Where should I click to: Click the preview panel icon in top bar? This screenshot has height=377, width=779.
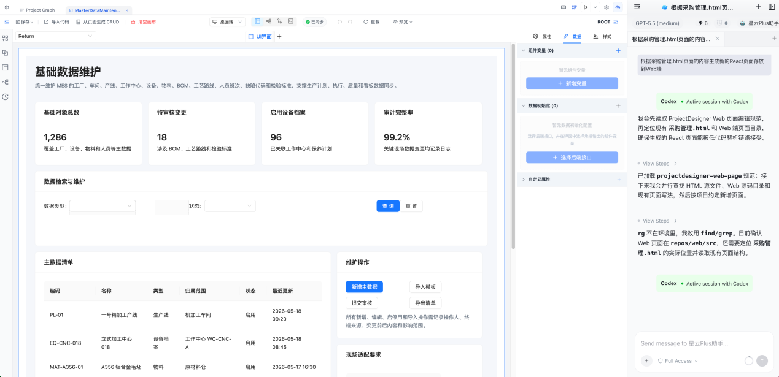click(564, 7)
